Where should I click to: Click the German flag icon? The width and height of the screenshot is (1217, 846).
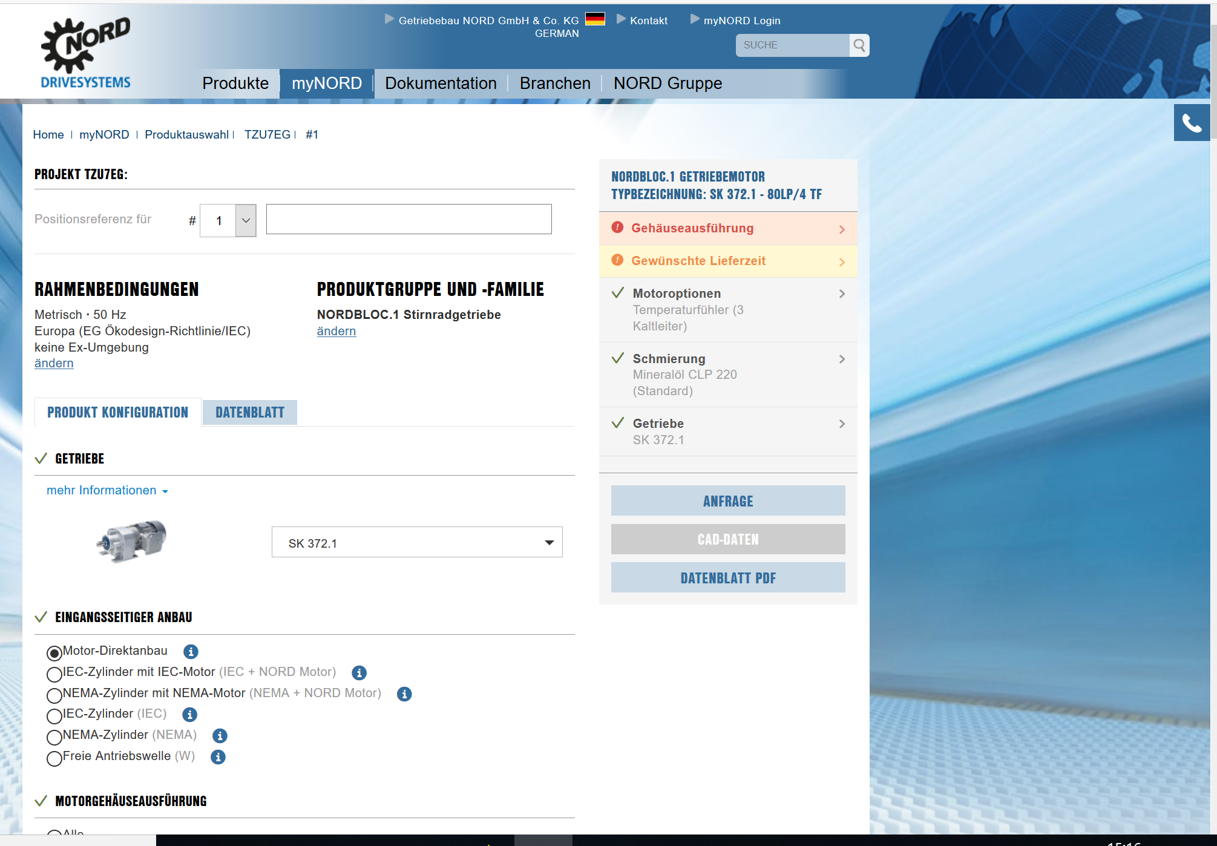(594, 19)
